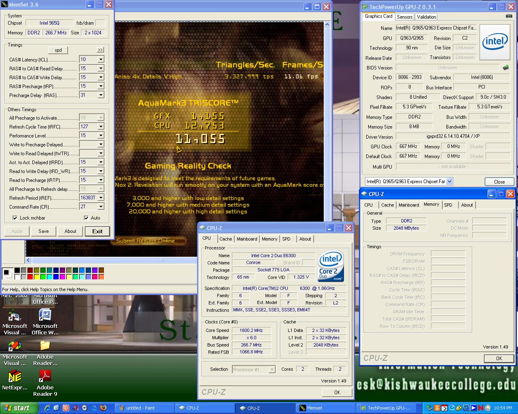The height and width of the screenshot is (414, 518).
Task: Click the spd button in MemSet
Action: [x=58, y=50]
